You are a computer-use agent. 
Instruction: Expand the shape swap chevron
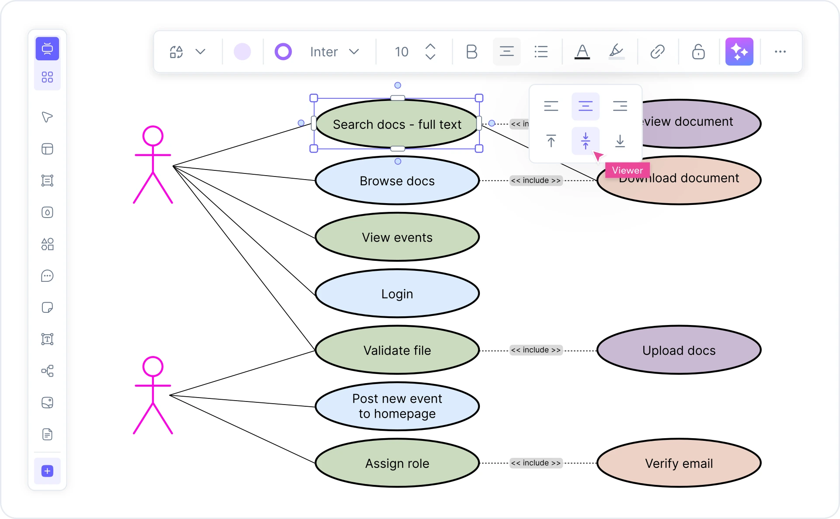tap(201, 52)
